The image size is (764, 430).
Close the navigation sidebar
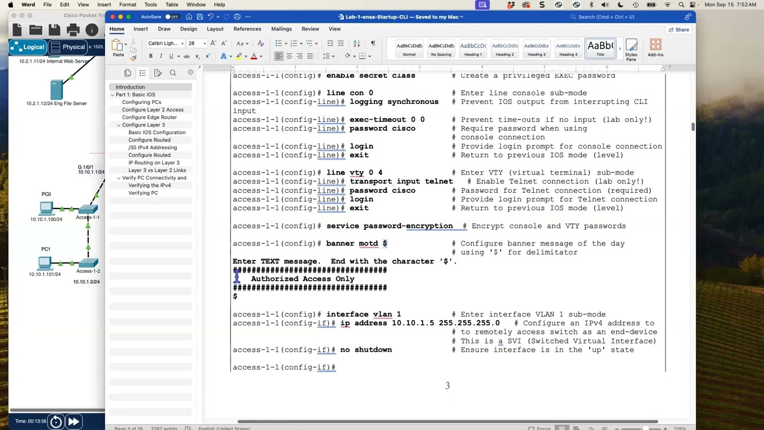(x=190, y=72)
